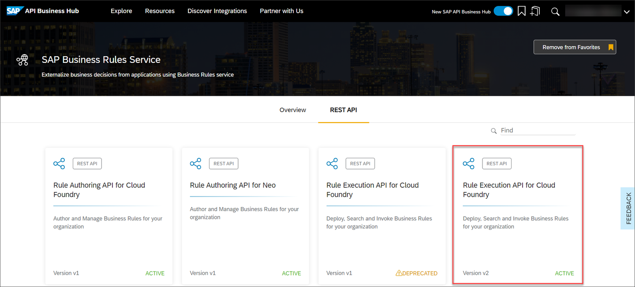Screen dimensions: 635x287
Task: Click the warning icon beside DEPRECATED
Action: coord(399,273)
